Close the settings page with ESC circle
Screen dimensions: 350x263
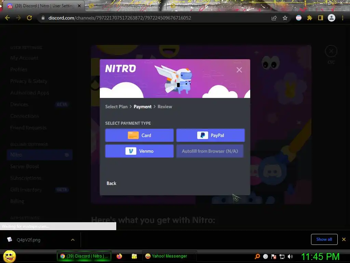coord(331,51)
